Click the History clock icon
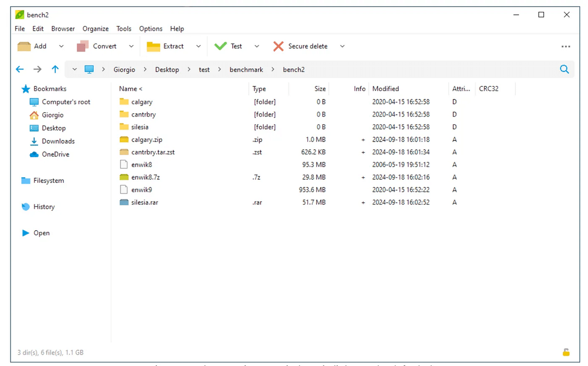Image resolution: width=588 pixels, height=366 pixels. tap(26, 207)
